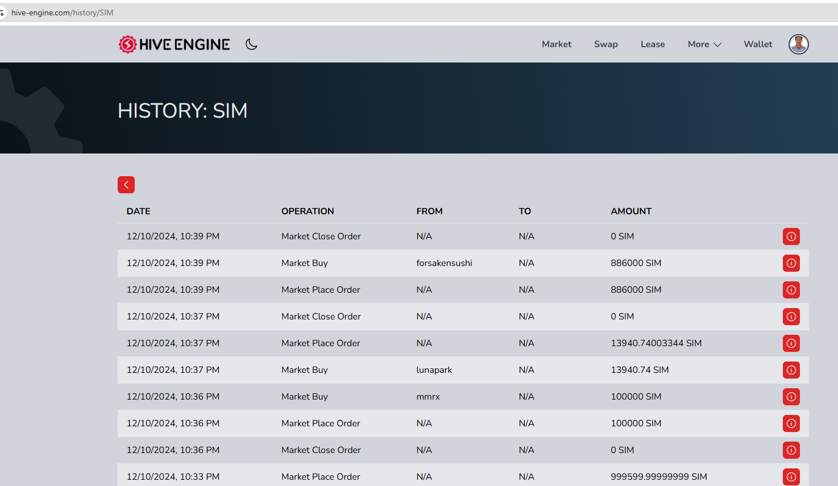Show info for first 10:39 PM Market Close Order

coord(791,236)
